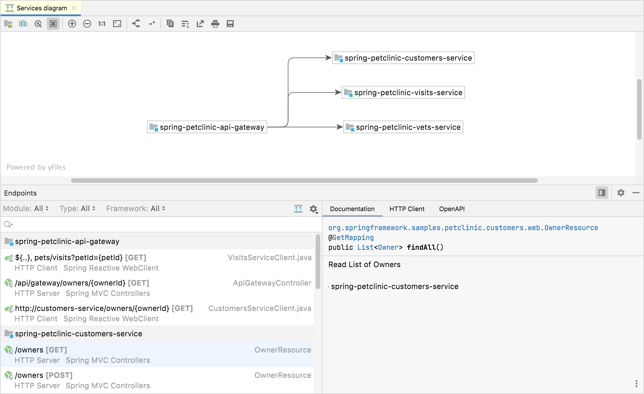Screen dimensions: 644x394
Task: Select the OpenAPI tab
Action: click(x=452, y=209)
